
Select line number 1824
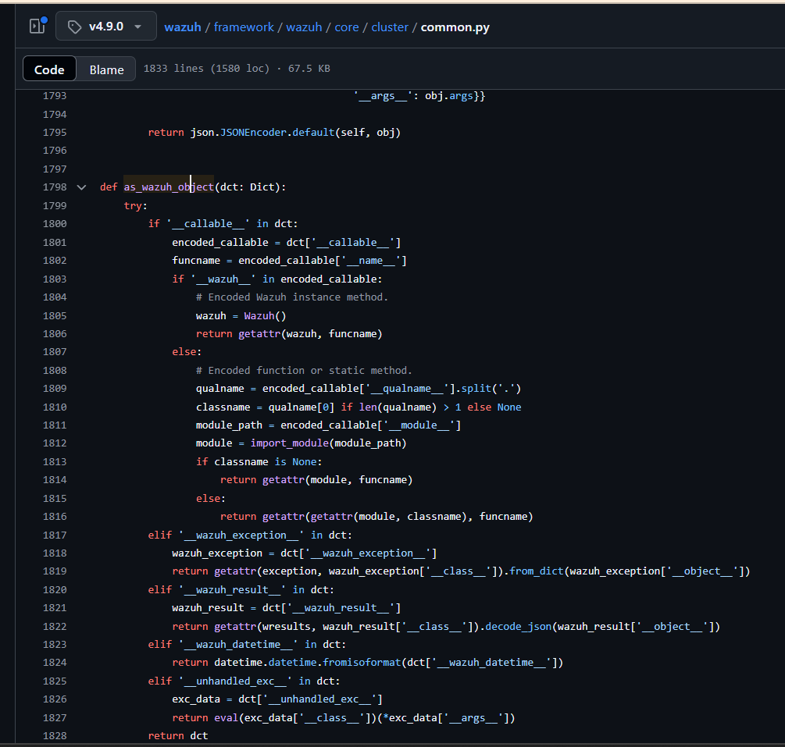click(x=55, y=663)
